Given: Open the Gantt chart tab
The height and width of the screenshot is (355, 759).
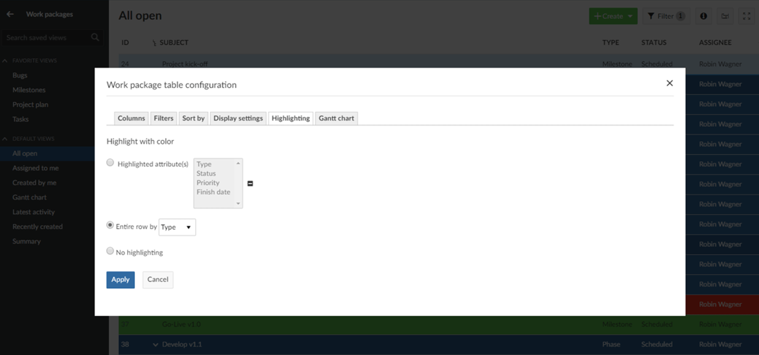Looking at the screenshot, I should [336, 118].
